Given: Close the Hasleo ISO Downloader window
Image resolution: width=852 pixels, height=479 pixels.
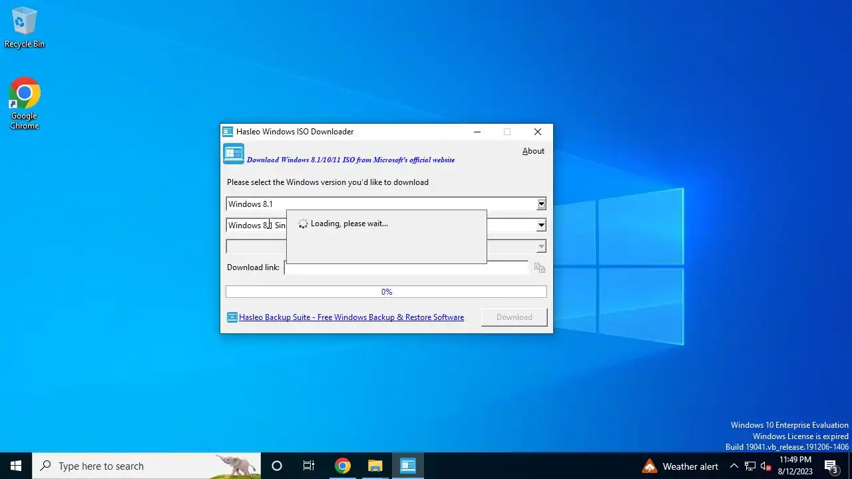Looking at the screenshot, I should [538, 132].
